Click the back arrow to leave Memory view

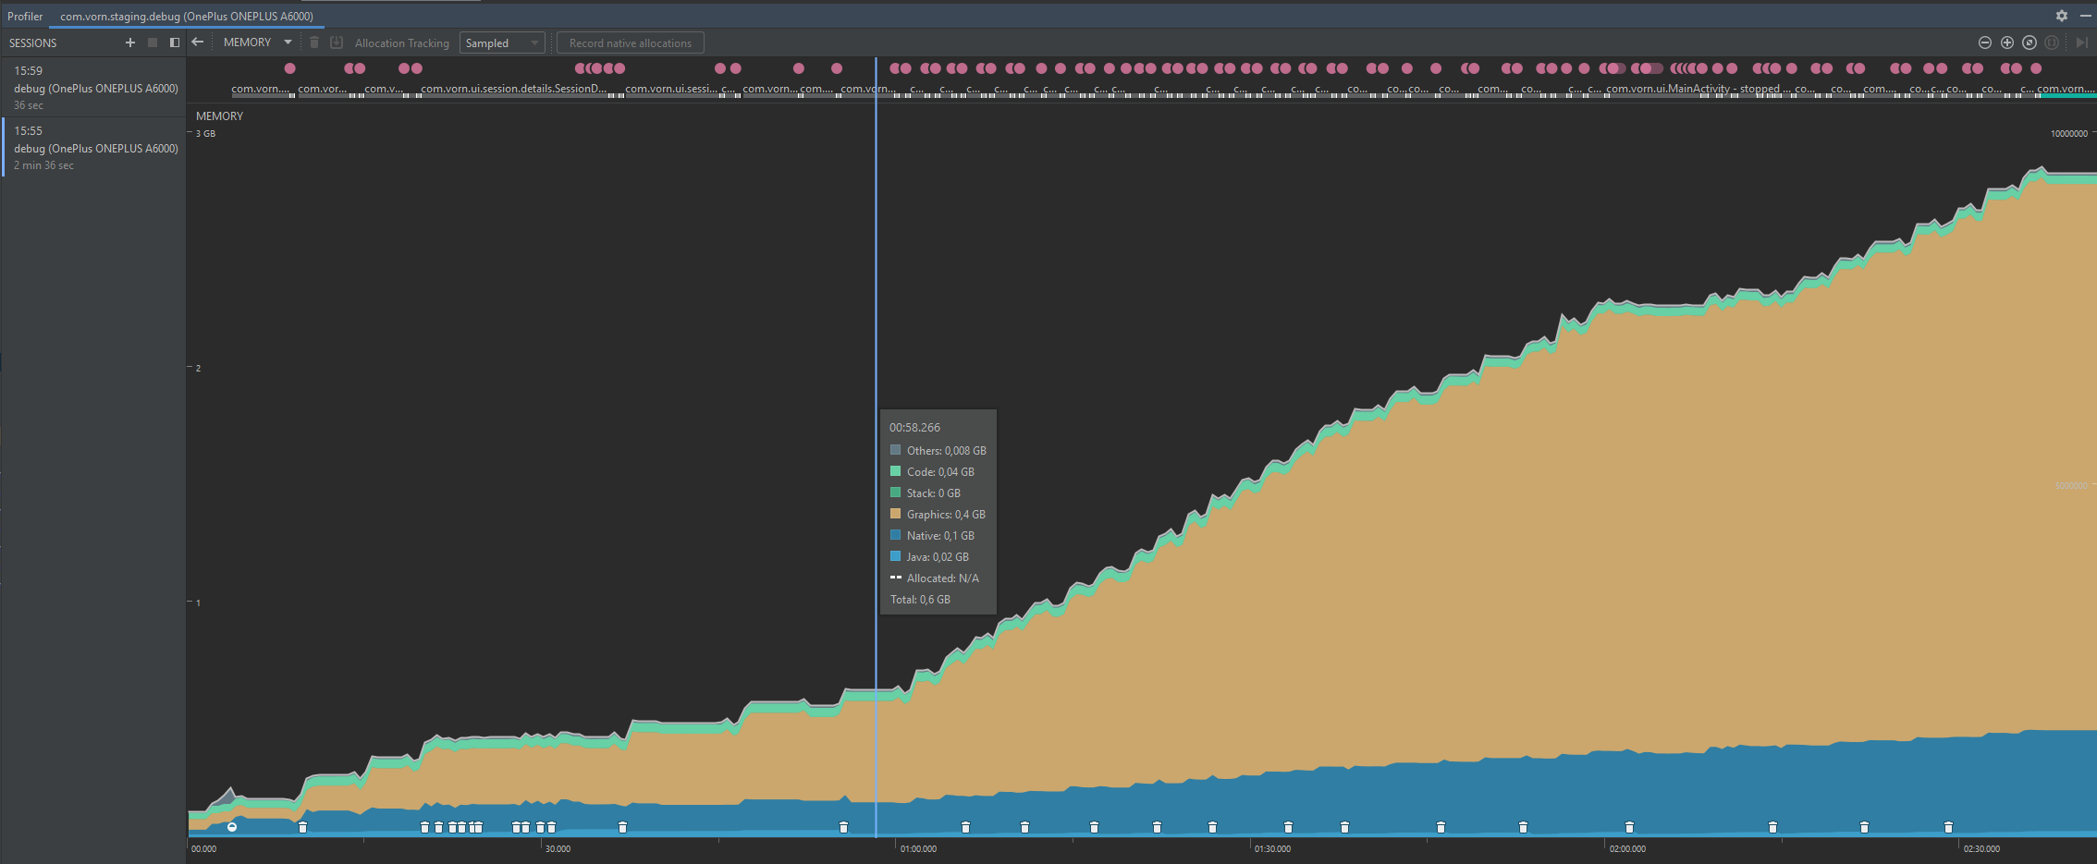pos(197,42)
